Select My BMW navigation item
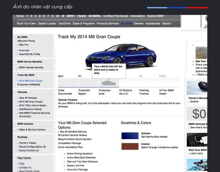 pos(126,23)
